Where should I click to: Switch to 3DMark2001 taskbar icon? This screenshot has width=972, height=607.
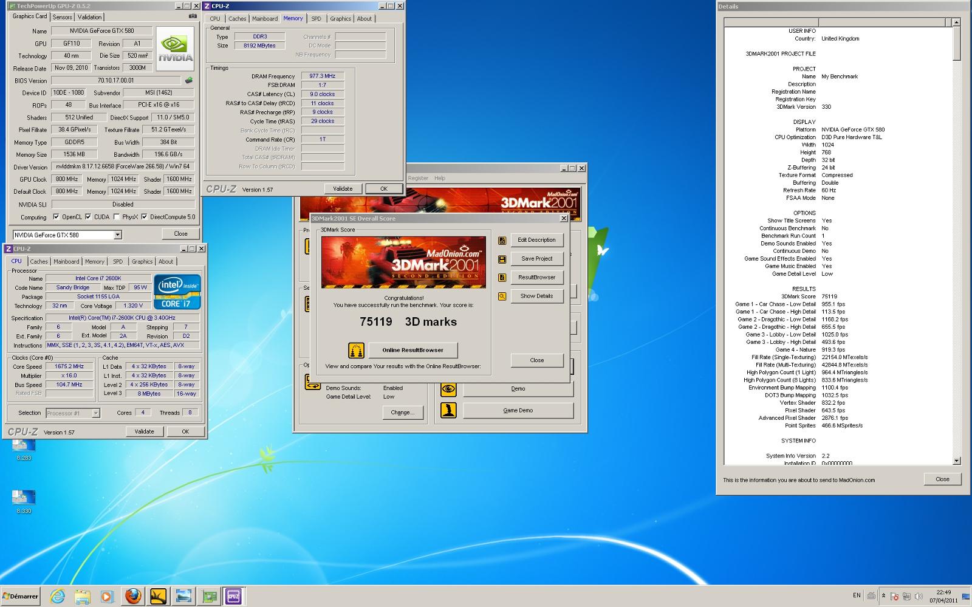pyautogui.click(x=158, y=596)
